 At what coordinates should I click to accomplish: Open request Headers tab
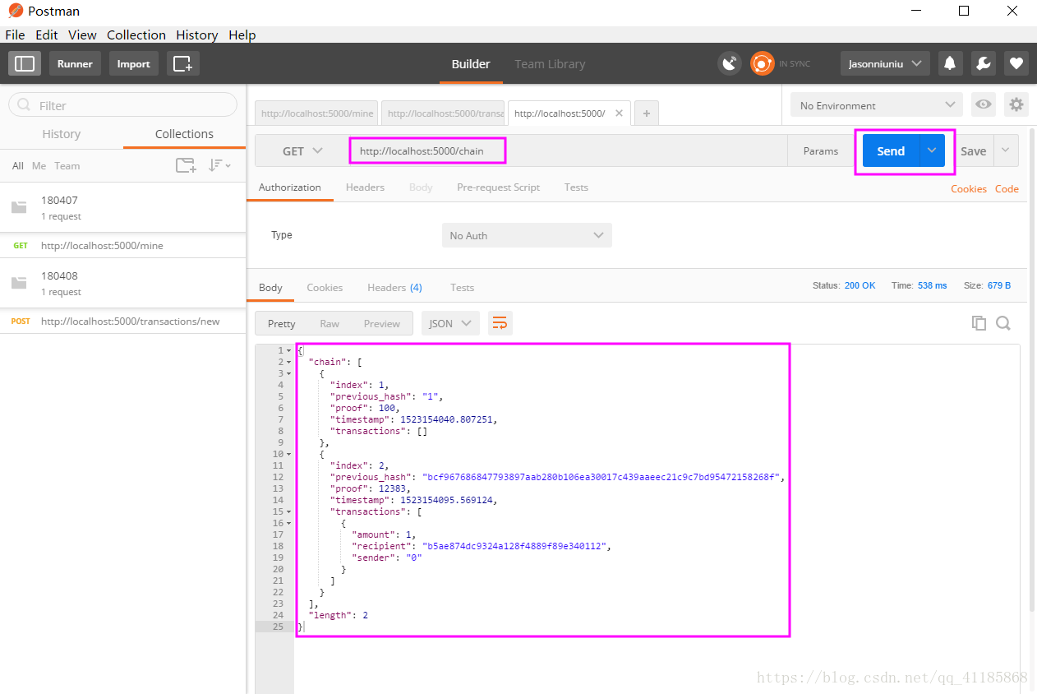(x=365, y=187)
